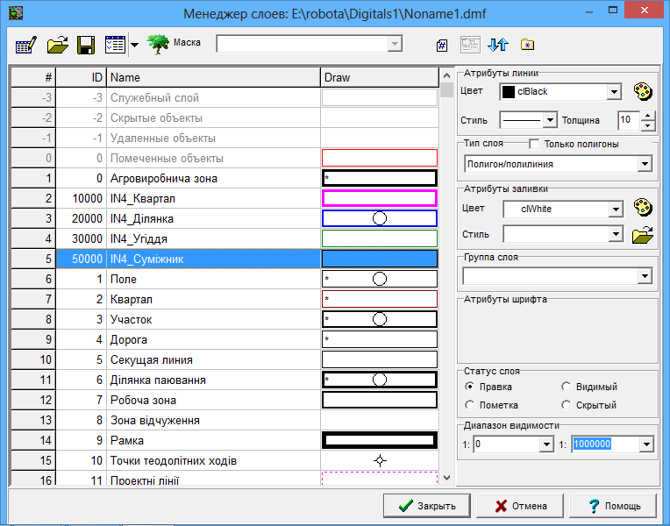Open maximum visibility 1000000 dropdown
This screenshot has width=670, height=526.
pyautogui.click(x=646, y=444)
